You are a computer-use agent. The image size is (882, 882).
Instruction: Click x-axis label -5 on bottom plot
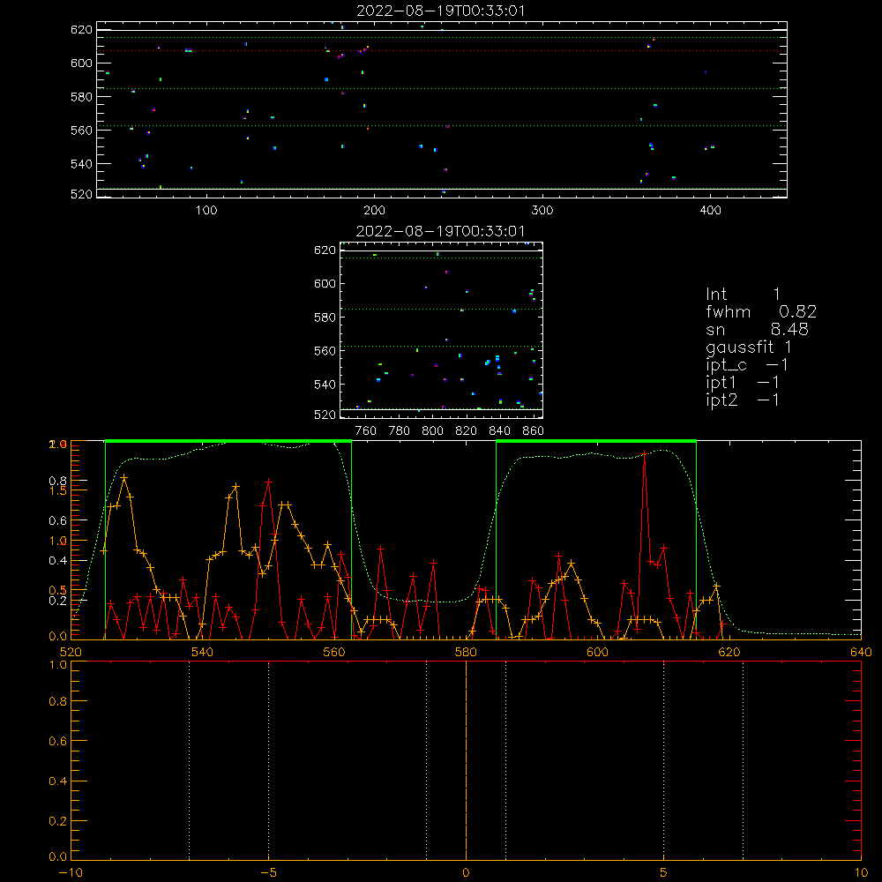(269, 872)
